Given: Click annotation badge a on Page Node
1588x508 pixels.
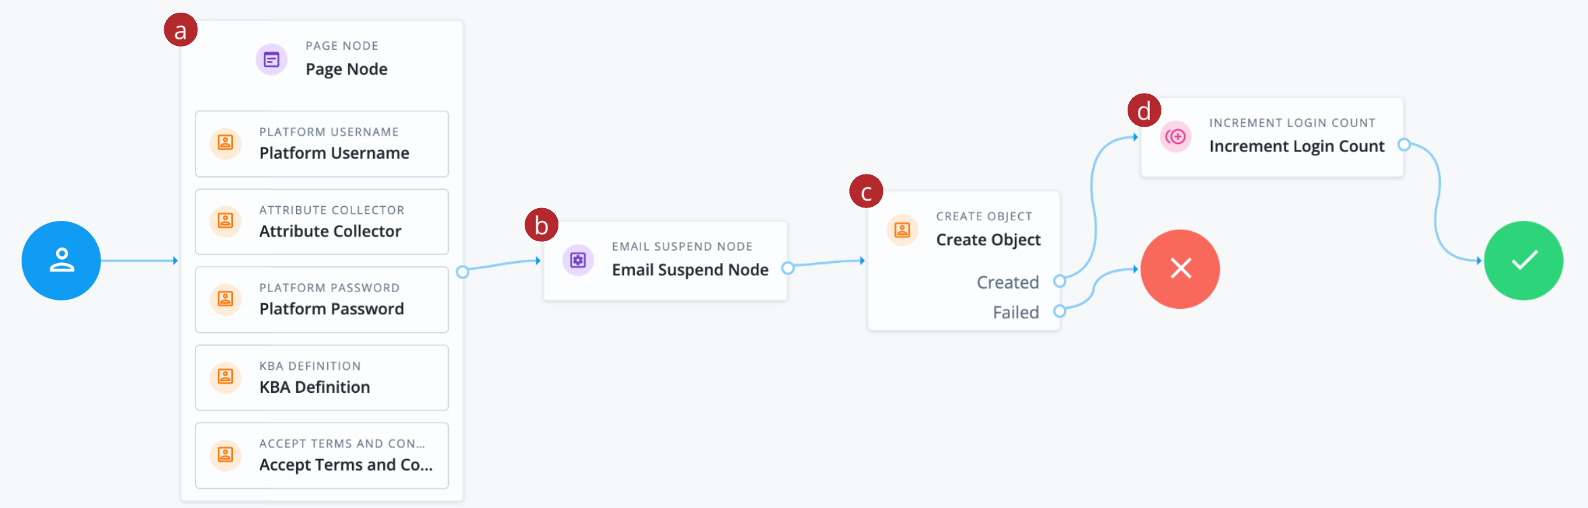Looking at the screenshot, I should click(181, 29).
